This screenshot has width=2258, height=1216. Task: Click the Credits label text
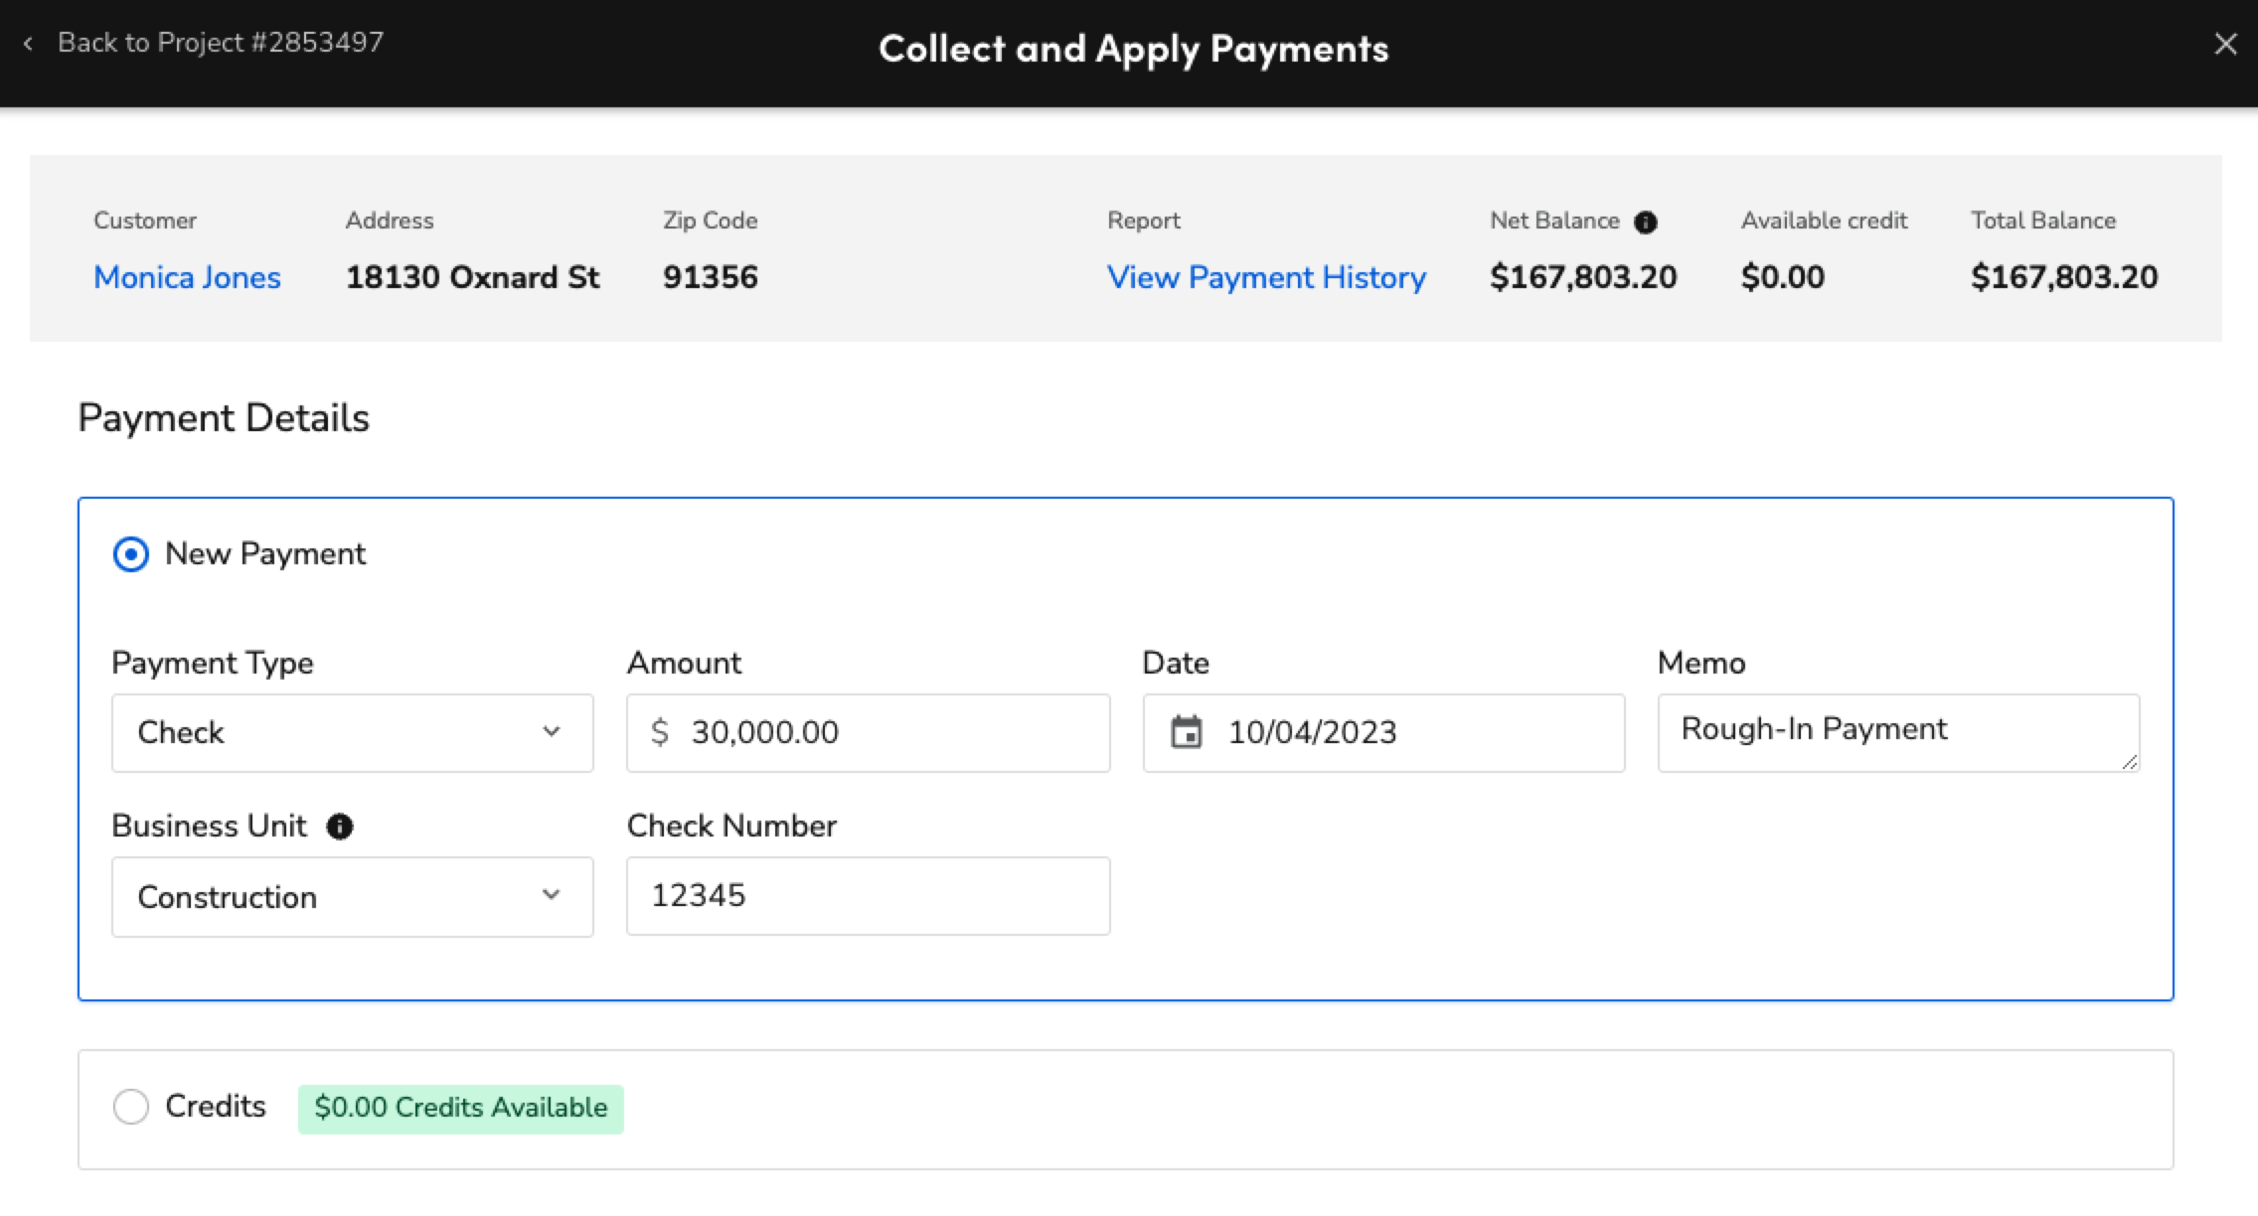point(216,1106)
